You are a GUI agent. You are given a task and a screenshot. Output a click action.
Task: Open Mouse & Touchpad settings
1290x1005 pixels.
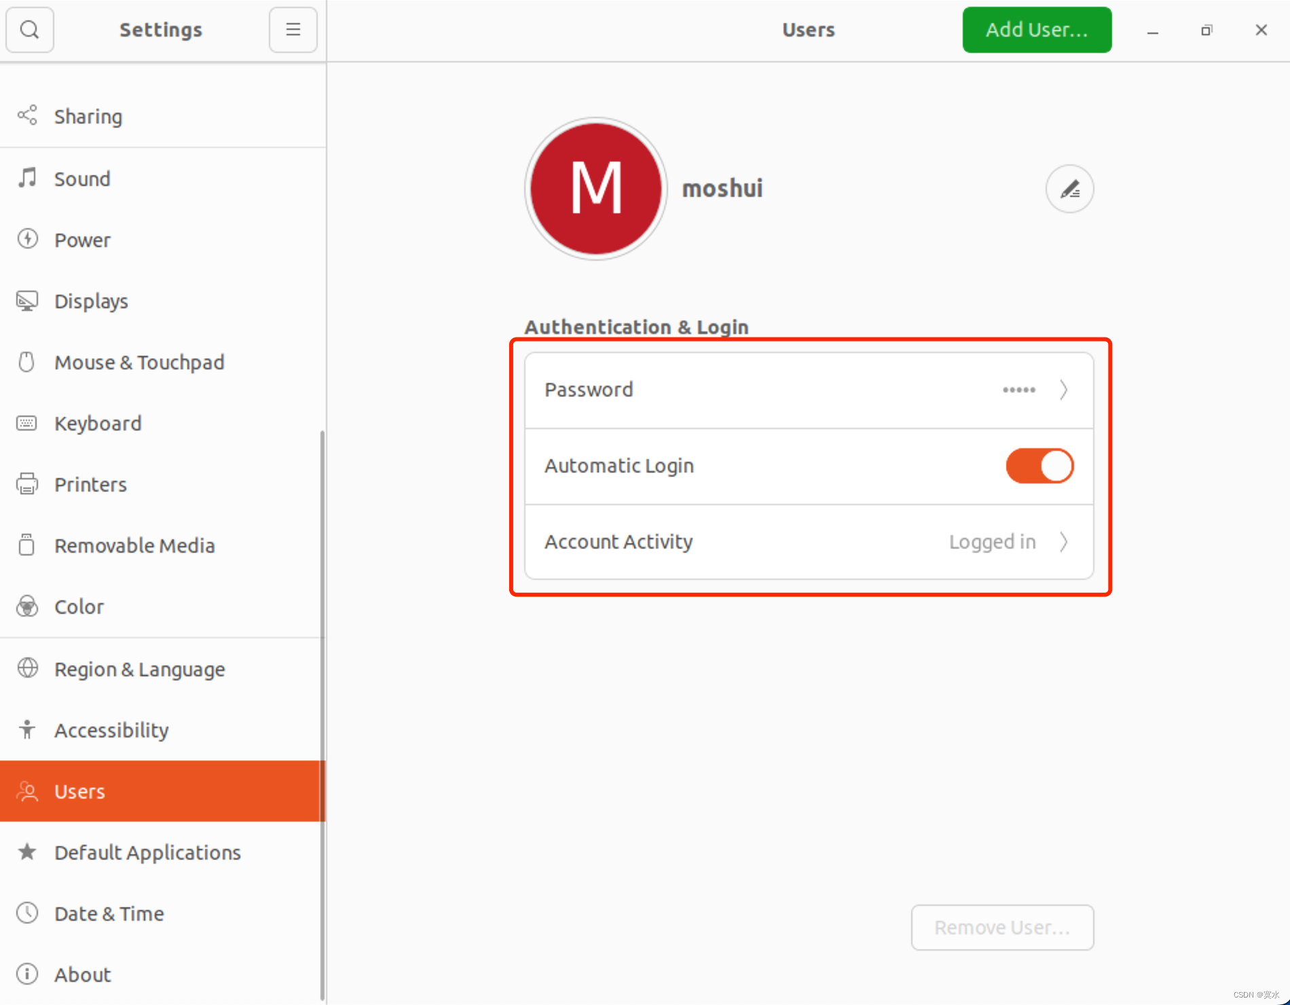pyautogui.click(x=163, y=362)
